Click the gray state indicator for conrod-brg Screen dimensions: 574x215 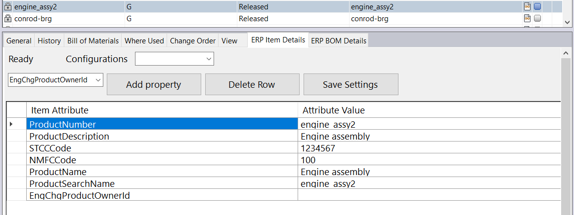click(x=537, y=19)
